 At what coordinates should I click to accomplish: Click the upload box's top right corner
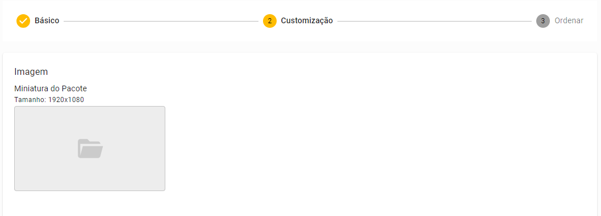tap(164, 108)
